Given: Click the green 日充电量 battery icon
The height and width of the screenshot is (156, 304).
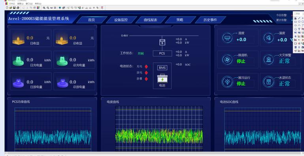Looking at the screenshot, I should pos(18,61).
